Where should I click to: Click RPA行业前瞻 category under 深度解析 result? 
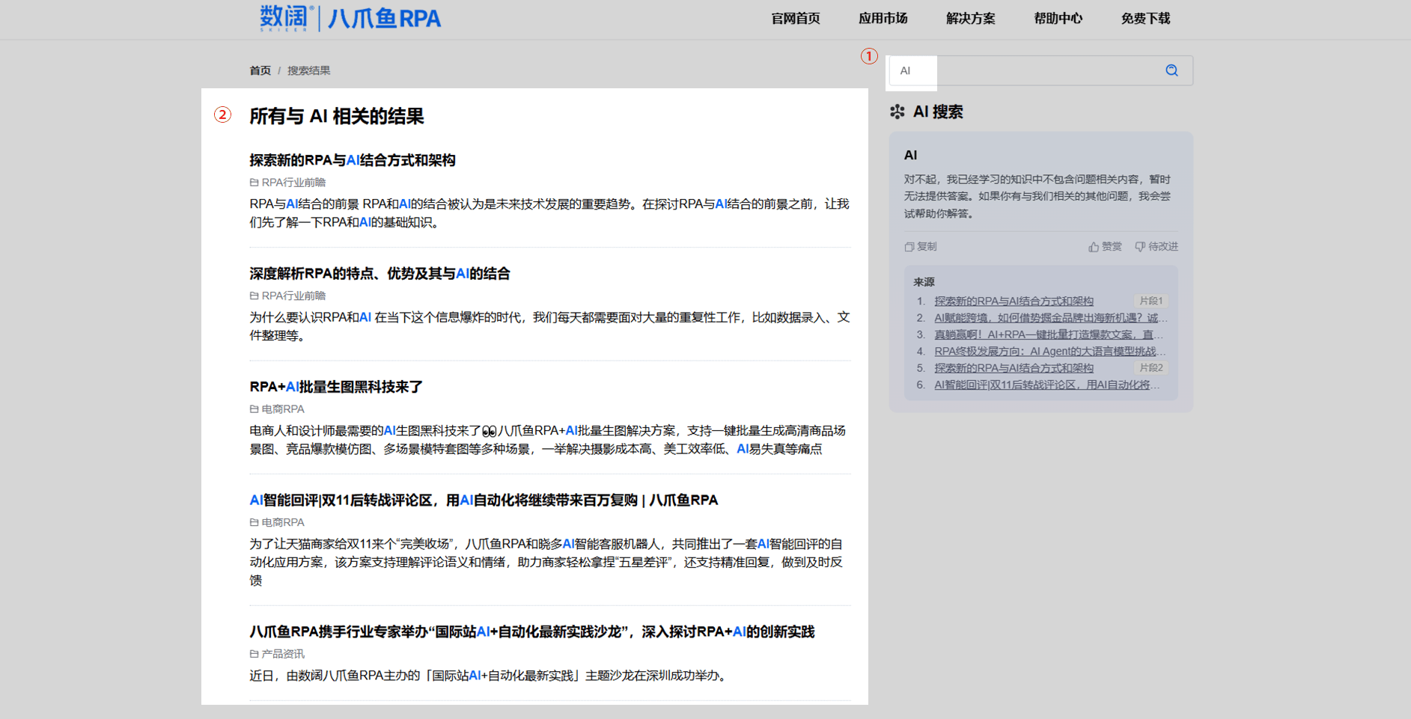[293, 296]
